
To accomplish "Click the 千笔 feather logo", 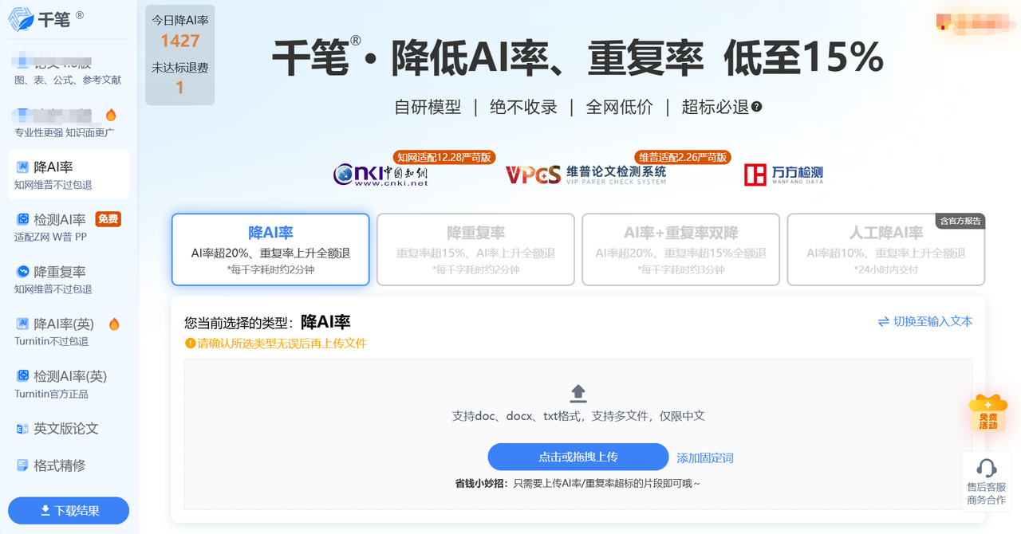I will pyautogui.click(x=21, y=19).
